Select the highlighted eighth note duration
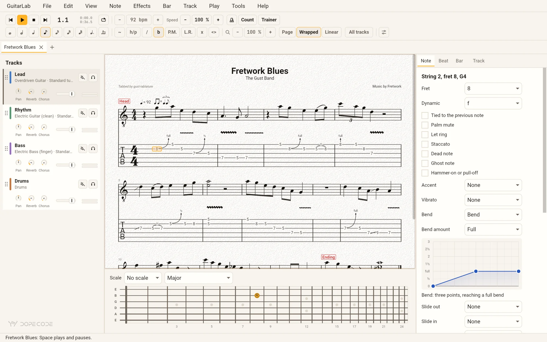Image resolution: width=547 pixels, height=342 pixels. pyautogui.click(x=45, y=32)
